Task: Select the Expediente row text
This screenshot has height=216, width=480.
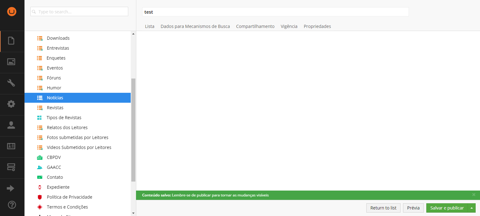Action: (58, 187)
